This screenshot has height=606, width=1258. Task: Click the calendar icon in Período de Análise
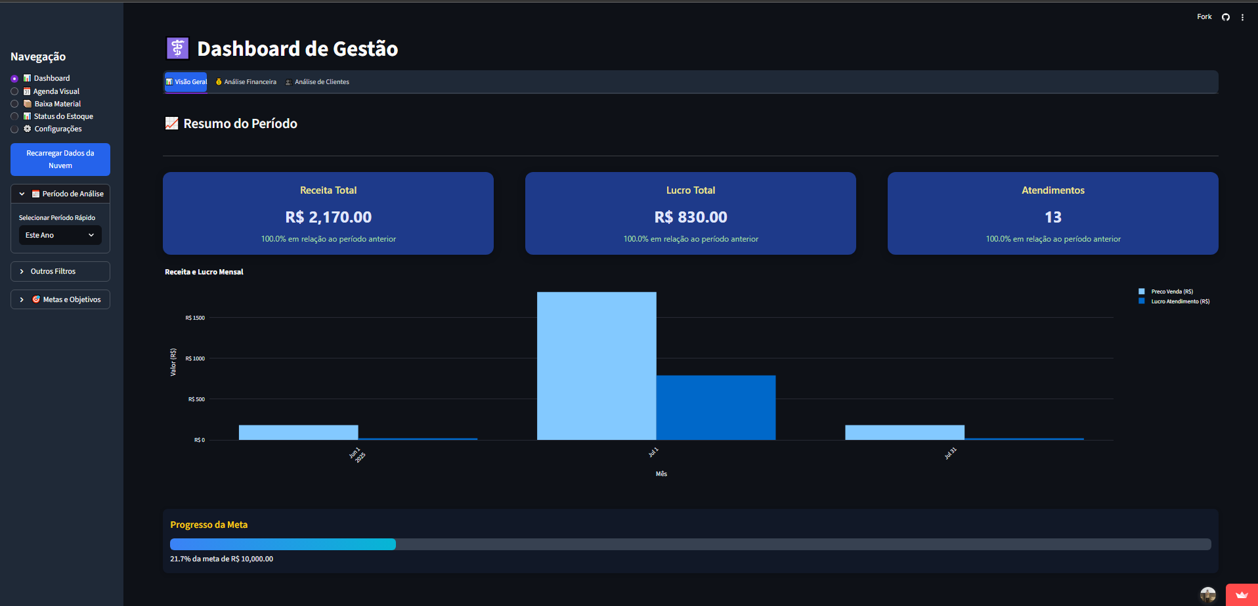pyautogui.click(x=36, y=194)
